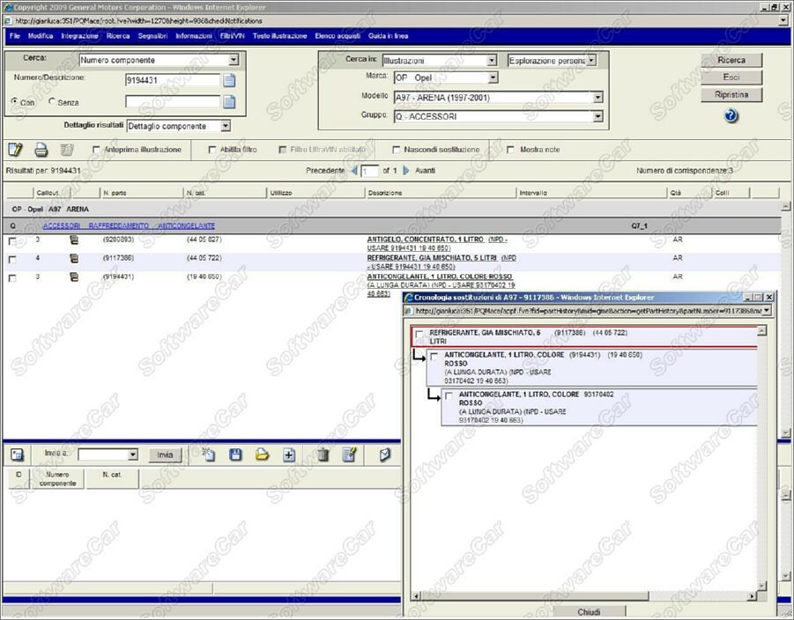The image size is (794, 620).
Task: Open the Modello A97 - ARENA dropdown
Action: 597,97
